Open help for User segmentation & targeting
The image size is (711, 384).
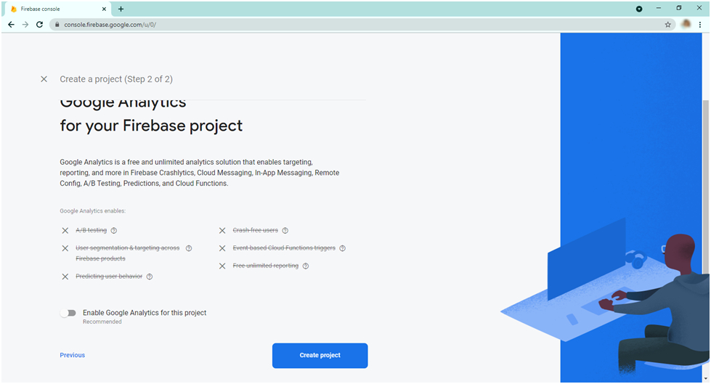(x=189, y=248)
